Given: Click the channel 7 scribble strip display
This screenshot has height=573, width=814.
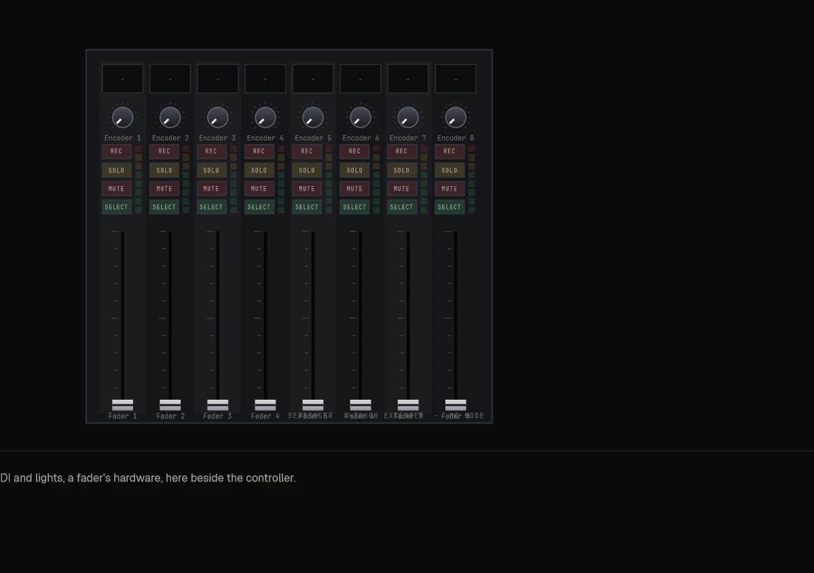Looking at the screenshot, I should tap(408, 79).
